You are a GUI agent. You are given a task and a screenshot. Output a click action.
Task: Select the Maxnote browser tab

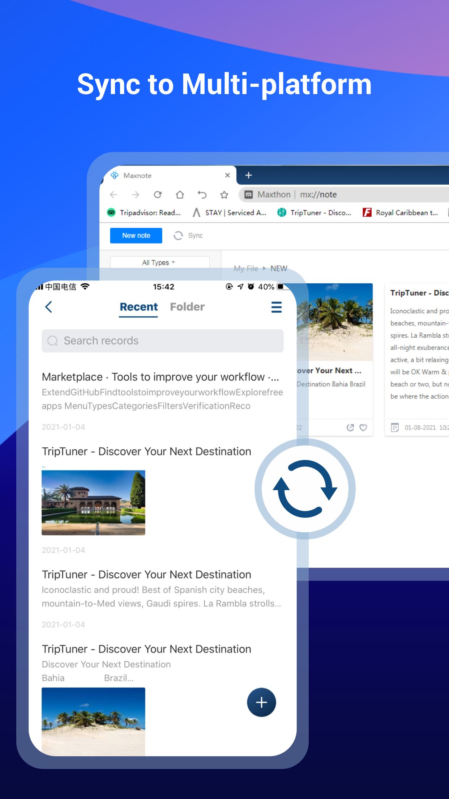point(170,176)
